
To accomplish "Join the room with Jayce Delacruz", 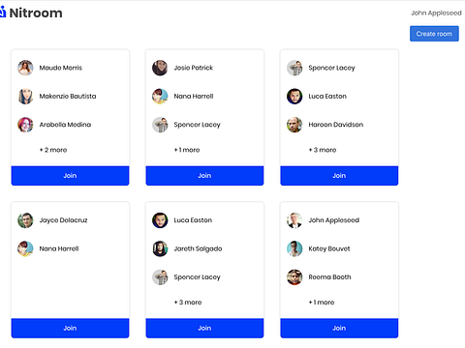I will pos(70,328).
